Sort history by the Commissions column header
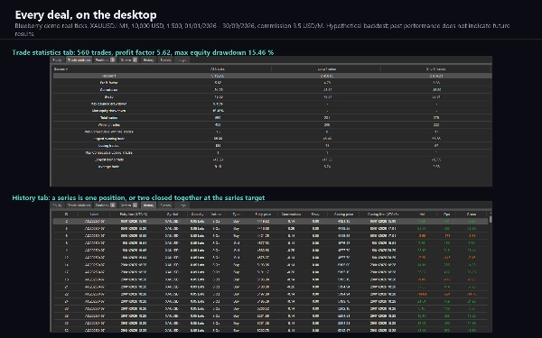 [x=291, y=215]
